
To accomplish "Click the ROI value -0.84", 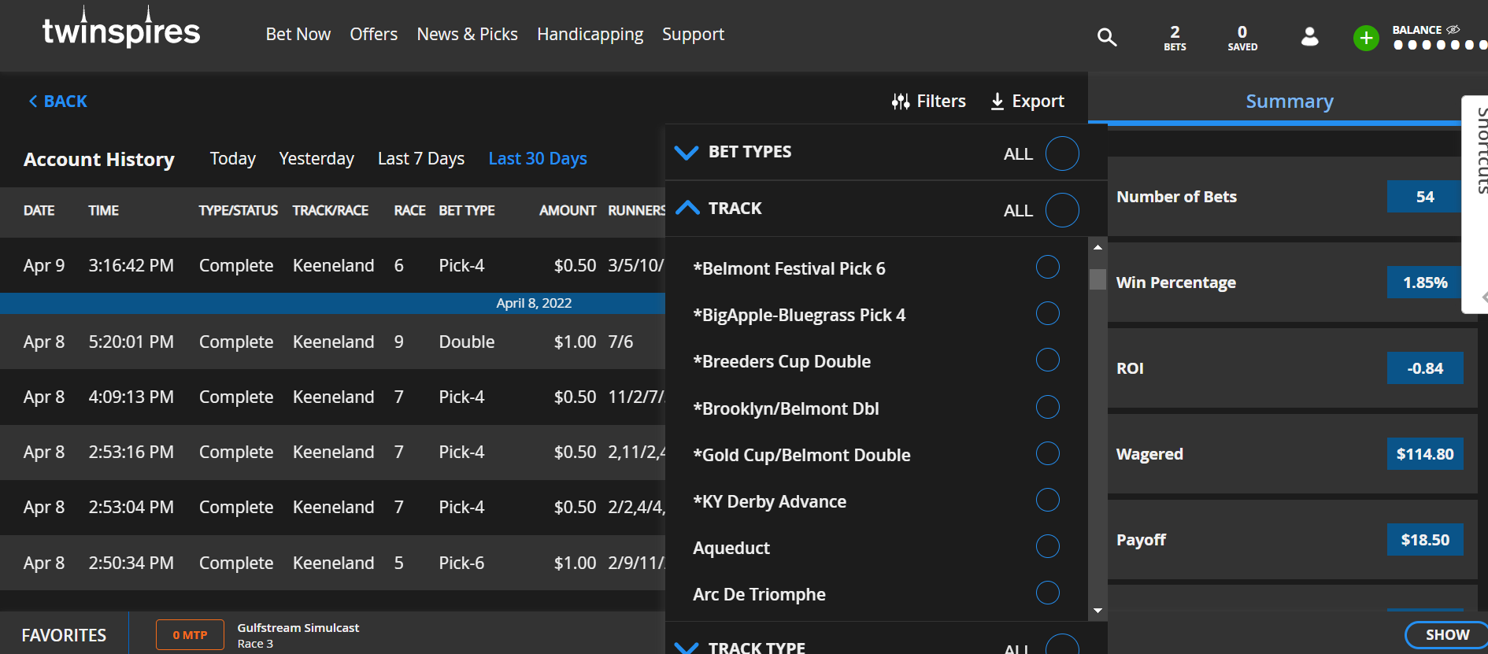I will [1425, 368].
